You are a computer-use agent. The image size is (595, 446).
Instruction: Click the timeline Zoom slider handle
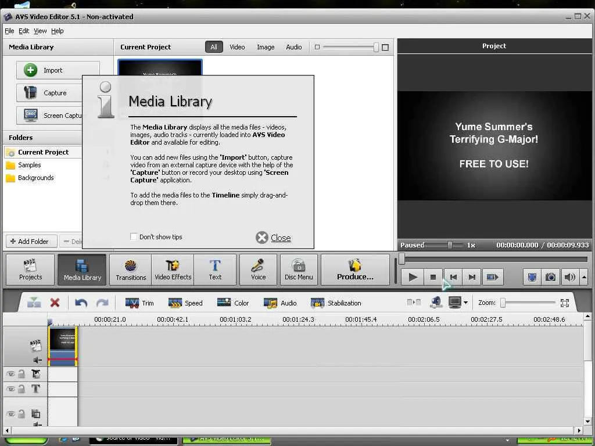coord(503,303)
